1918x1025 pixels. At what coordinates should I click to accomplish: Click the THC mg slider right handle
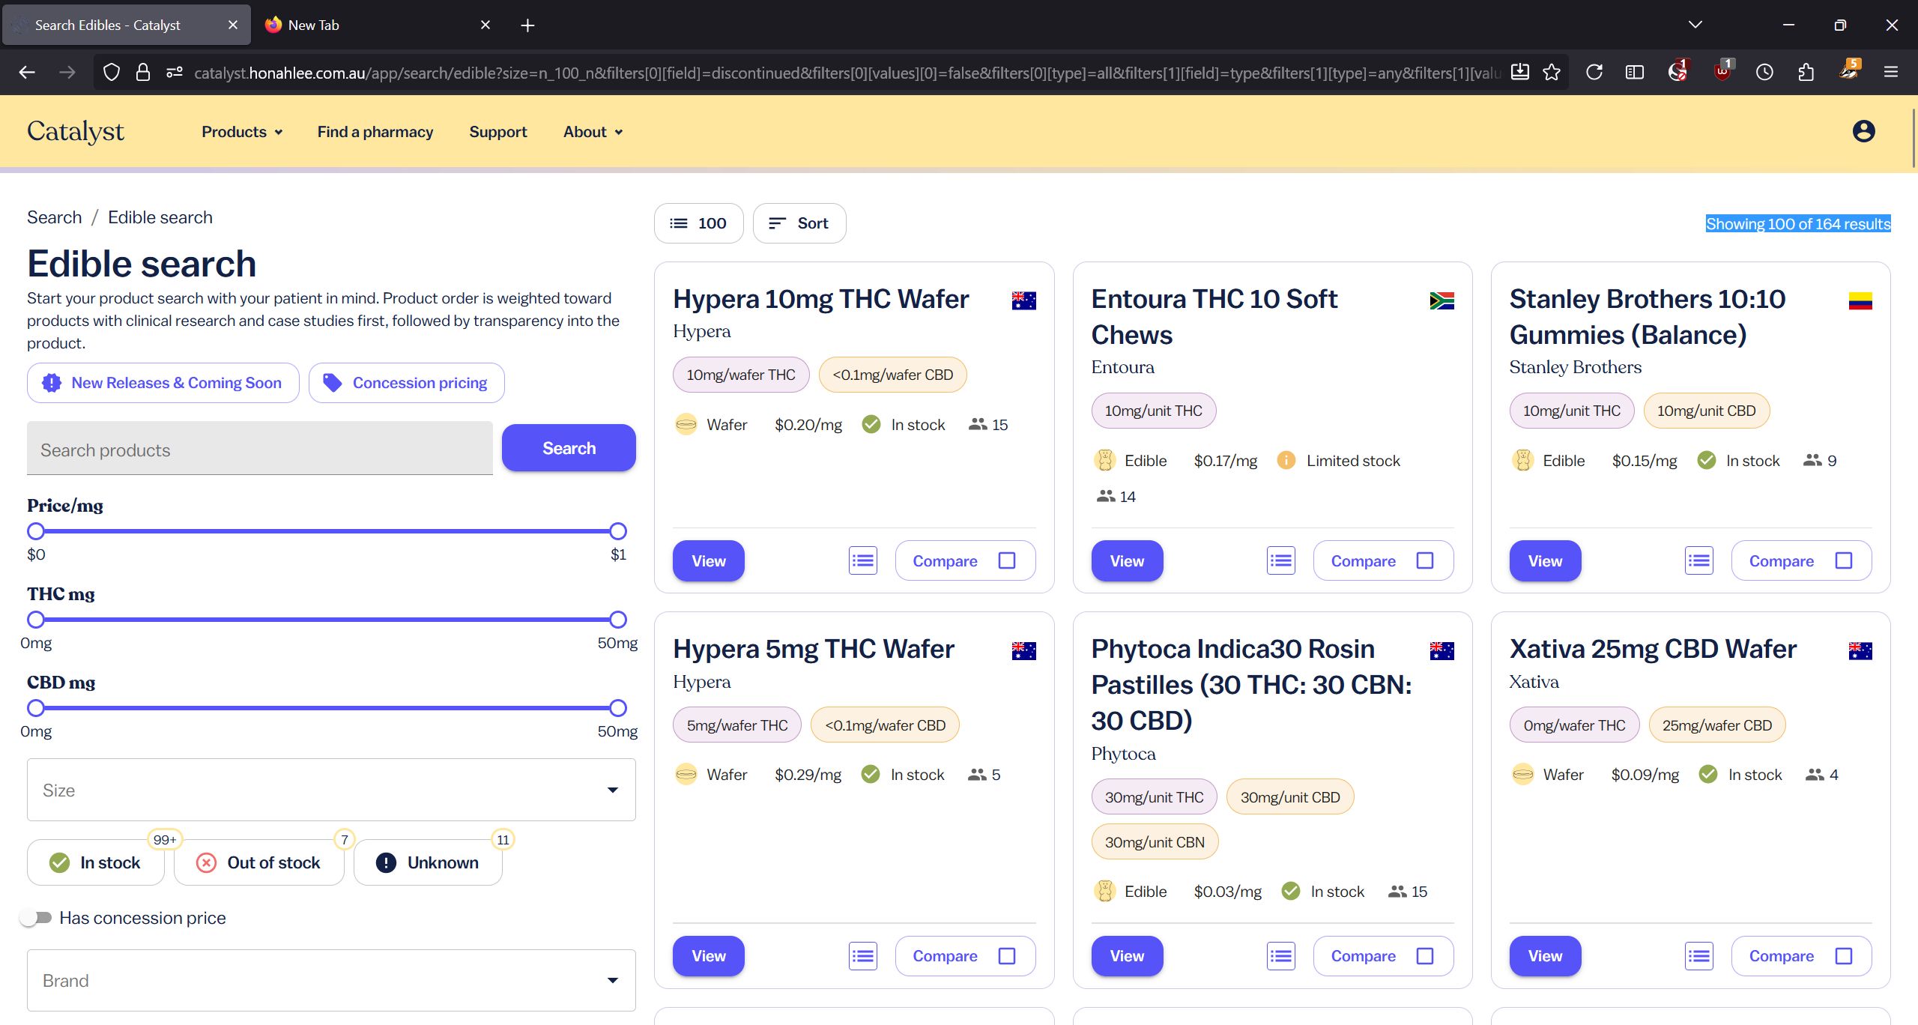[617, 620]
